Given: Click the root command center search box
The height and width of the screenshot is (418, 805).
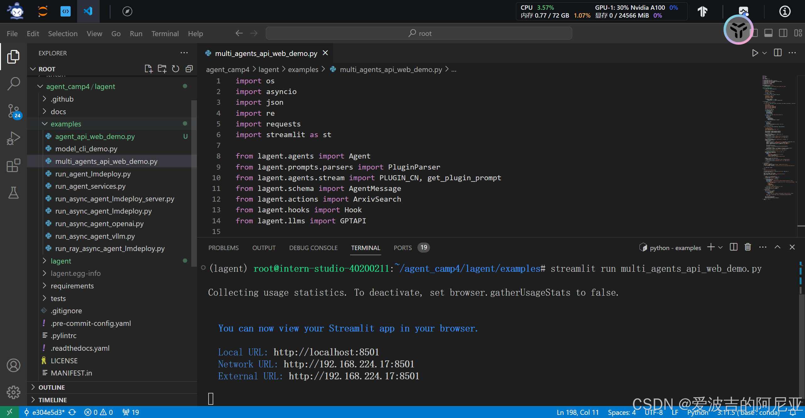Looking at the screenshot, I should coord(419,33).
